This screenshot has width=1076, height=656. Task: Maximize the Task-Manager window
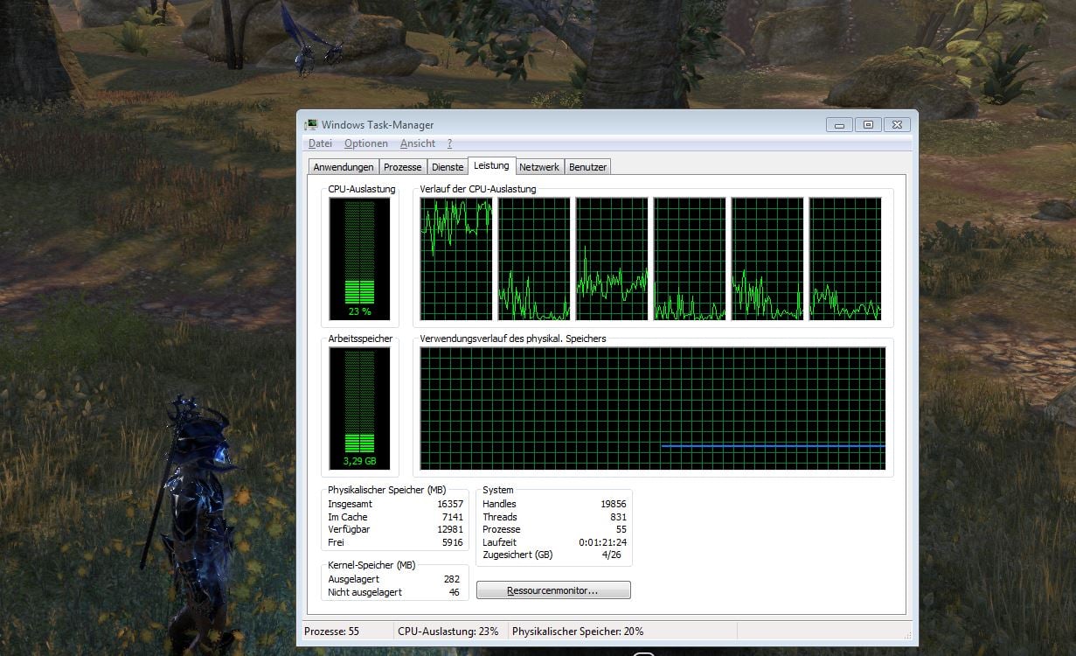[x=868, y=124]
